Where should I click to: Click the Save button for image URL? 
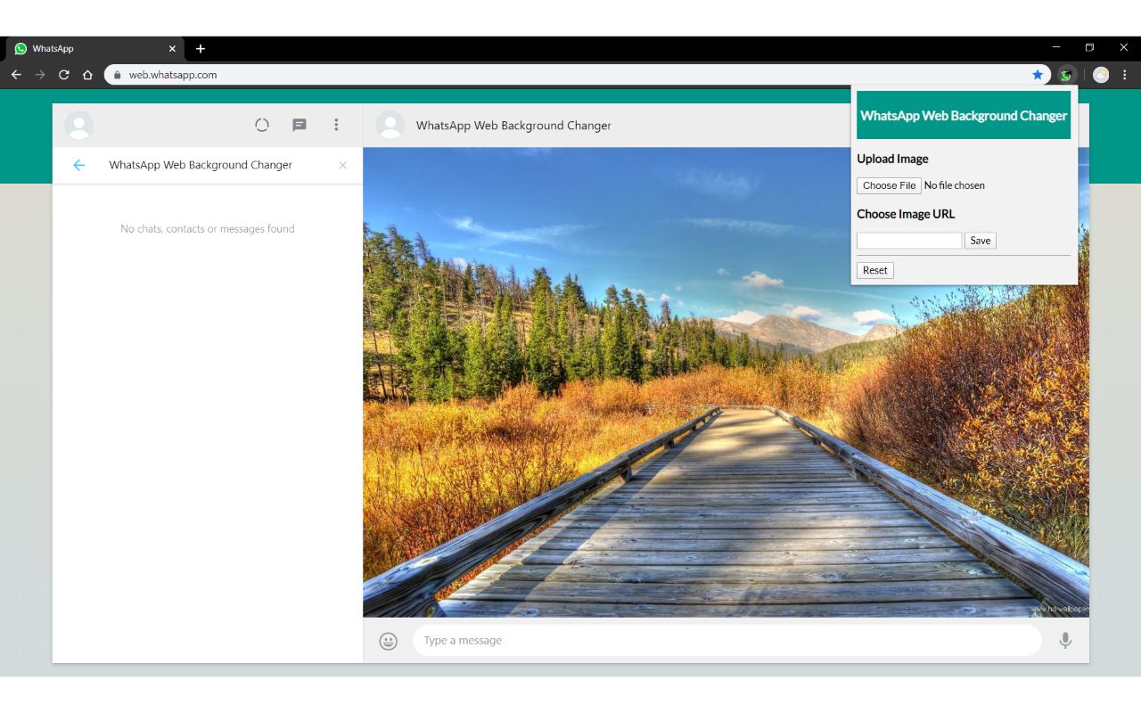(980, 241)
